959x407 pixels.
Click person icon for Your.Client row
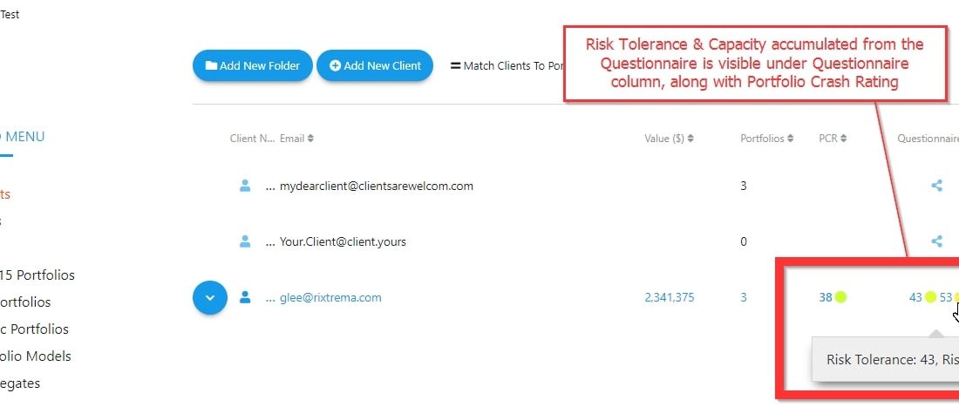tap(245, 241)
